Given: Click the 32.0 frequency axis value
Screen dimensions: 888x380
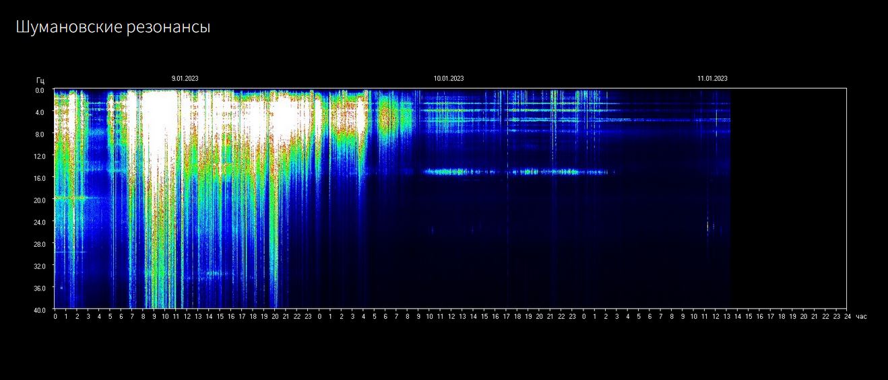Looking at the screenshot, I should click(x=39, y=266).
